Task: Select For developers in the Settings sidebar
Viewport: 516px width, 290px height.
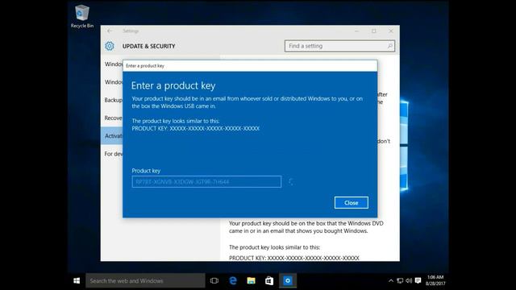Action: coord(112,154)
